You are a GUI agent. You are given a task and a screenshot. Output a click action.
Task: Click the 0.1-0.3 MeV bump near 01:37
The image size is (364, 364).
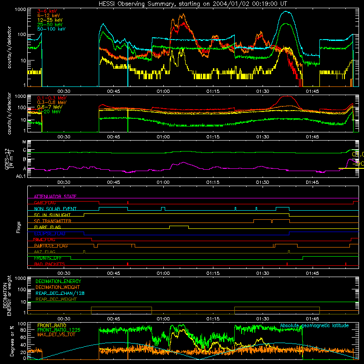pyautogui.click(x=287, y=96)
